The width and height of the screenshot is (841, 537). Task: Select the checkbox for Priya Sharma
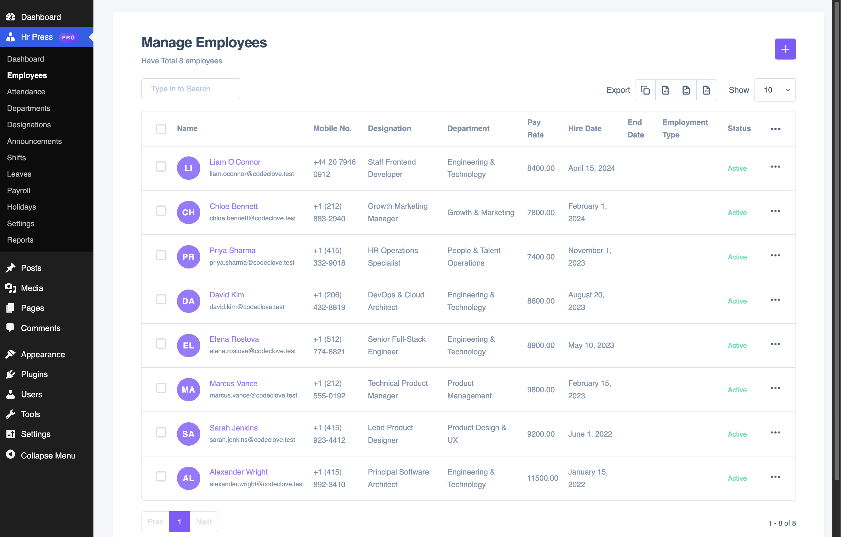point(161,255)
